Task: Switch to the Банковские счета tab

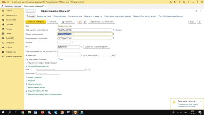Action: pyautogui.click(x=44, y=16)
